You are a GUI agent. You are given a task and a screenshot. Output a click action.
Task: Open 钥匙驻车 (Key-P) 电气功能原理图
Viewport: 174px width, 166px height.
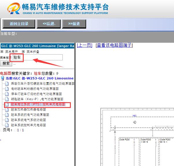pos(37,99)
